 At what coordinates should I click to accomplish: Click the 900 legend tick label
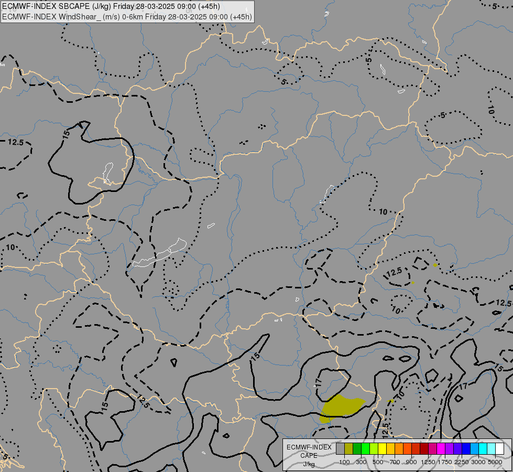pyautogui.click(x=411, y=462)
